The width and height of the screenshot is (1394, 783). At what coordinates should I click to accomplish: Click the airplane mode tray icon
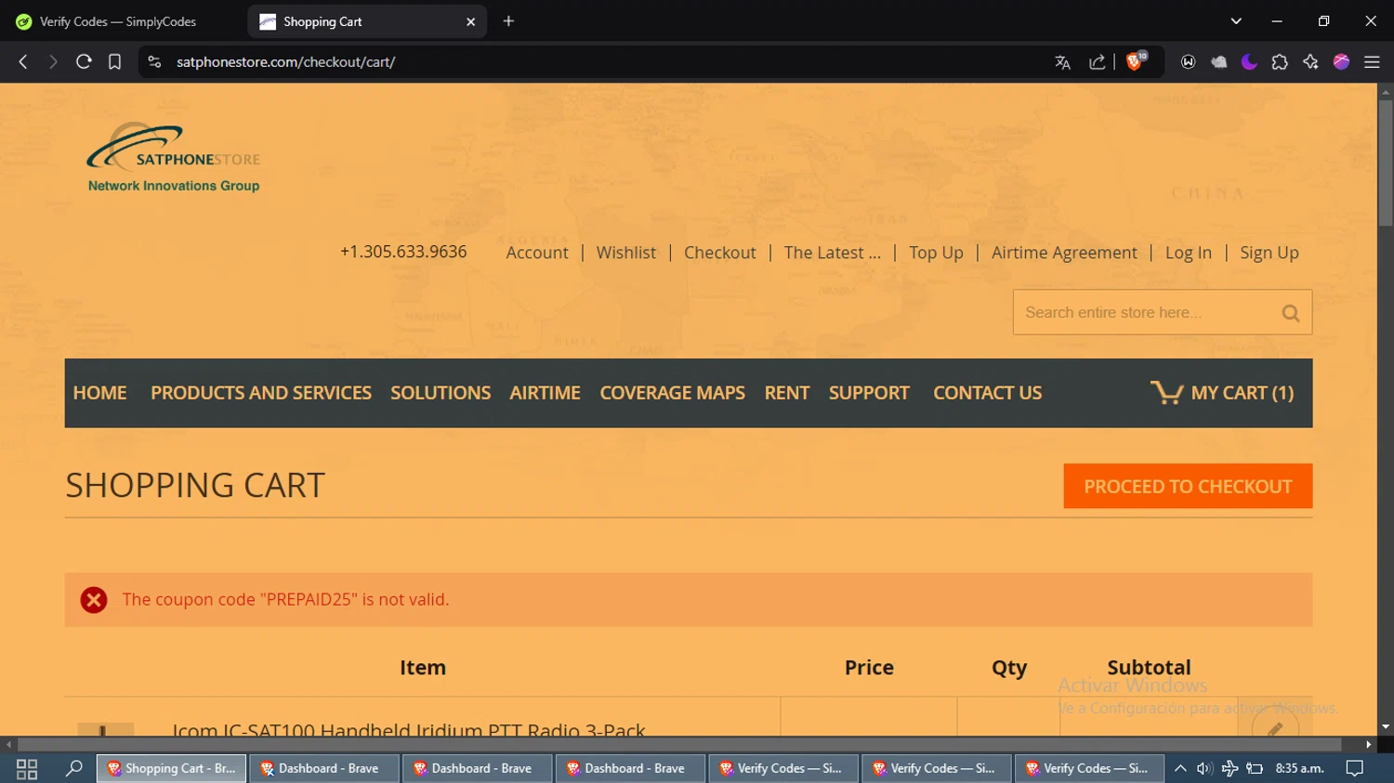click(x=1230, y=768)
